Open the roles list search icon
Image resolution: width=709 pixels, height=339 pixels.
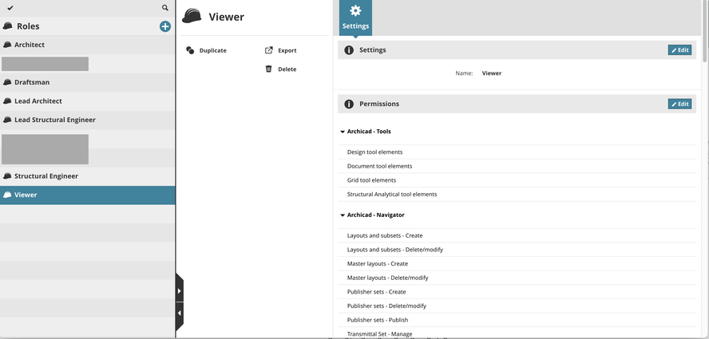tap(165, 8)
